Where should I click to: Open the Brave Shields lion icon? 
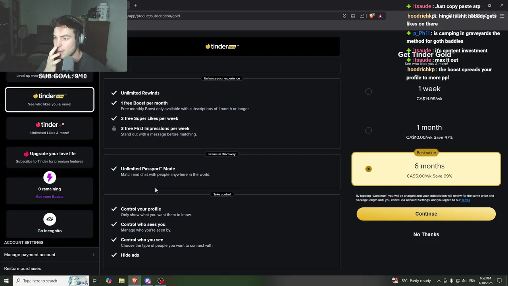[x=371, y=16]
